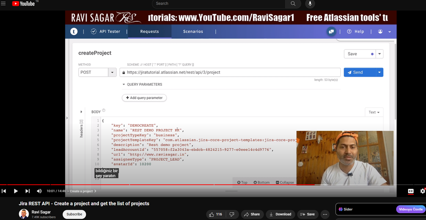Jump to Bottom of body
Screen dimensions: 426x220
tap(261, 182)
